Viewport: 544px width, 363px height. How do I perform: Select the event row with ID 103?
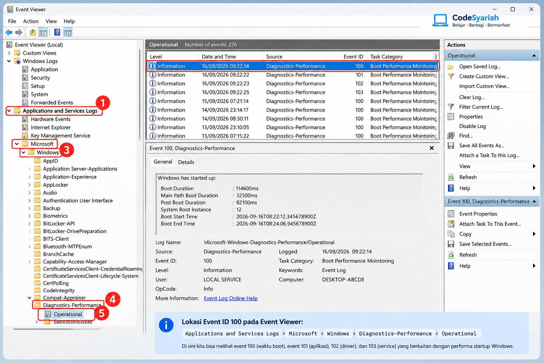(293, 92)
